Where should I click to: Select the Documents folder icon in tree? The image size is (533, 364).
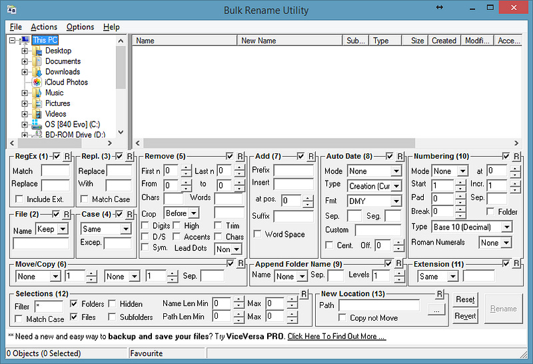[37, 61]
